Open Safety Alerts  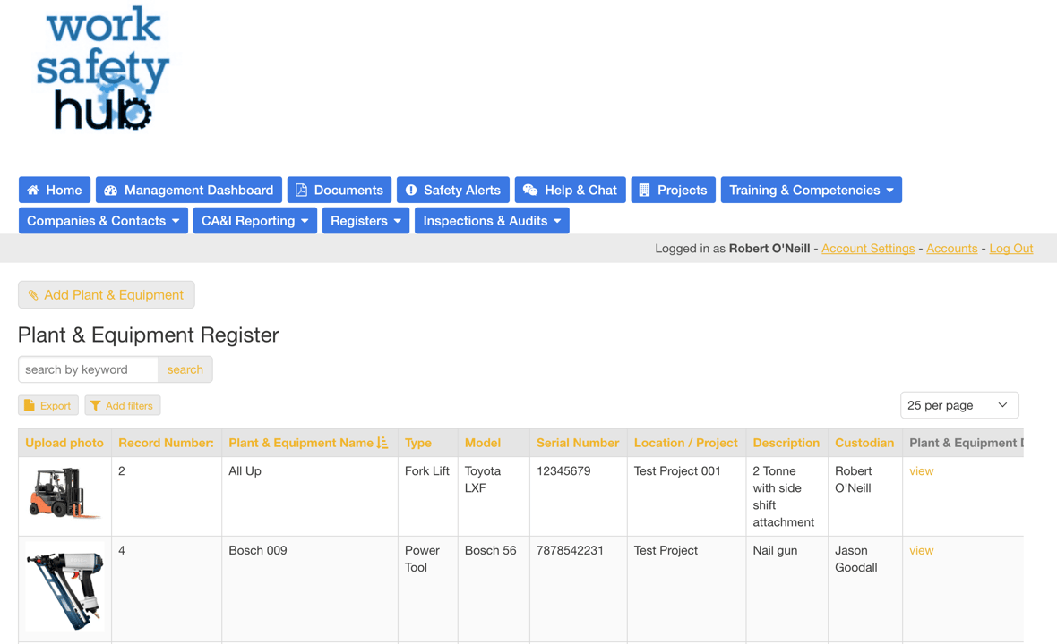click(x=452, y=190)
